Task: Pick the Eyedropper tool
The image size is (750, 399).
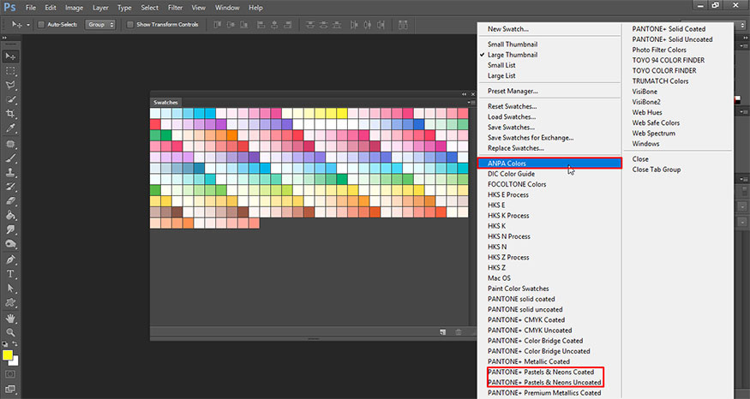Action: pyautogui.click(x=11, y=128)
